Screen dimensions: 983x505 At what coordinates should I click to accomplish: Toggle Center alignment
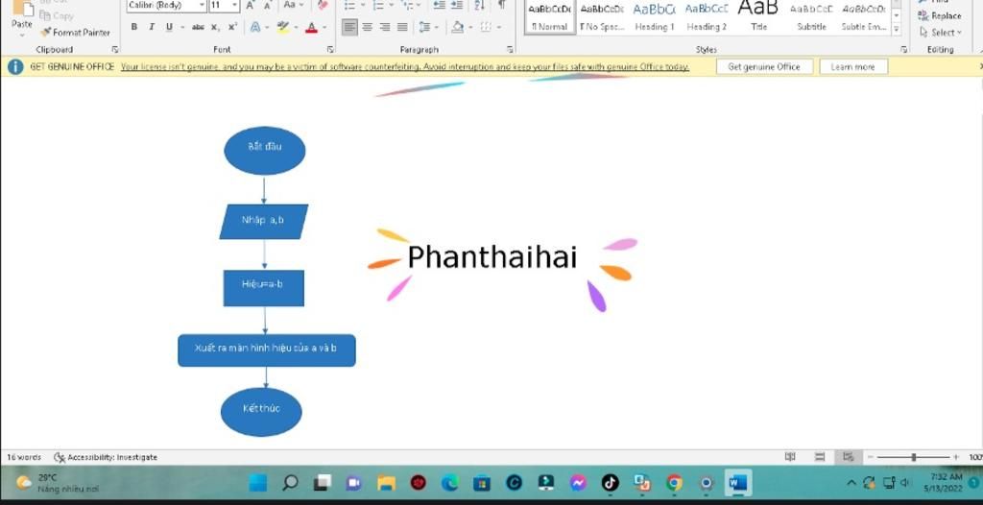pos(368,27)
